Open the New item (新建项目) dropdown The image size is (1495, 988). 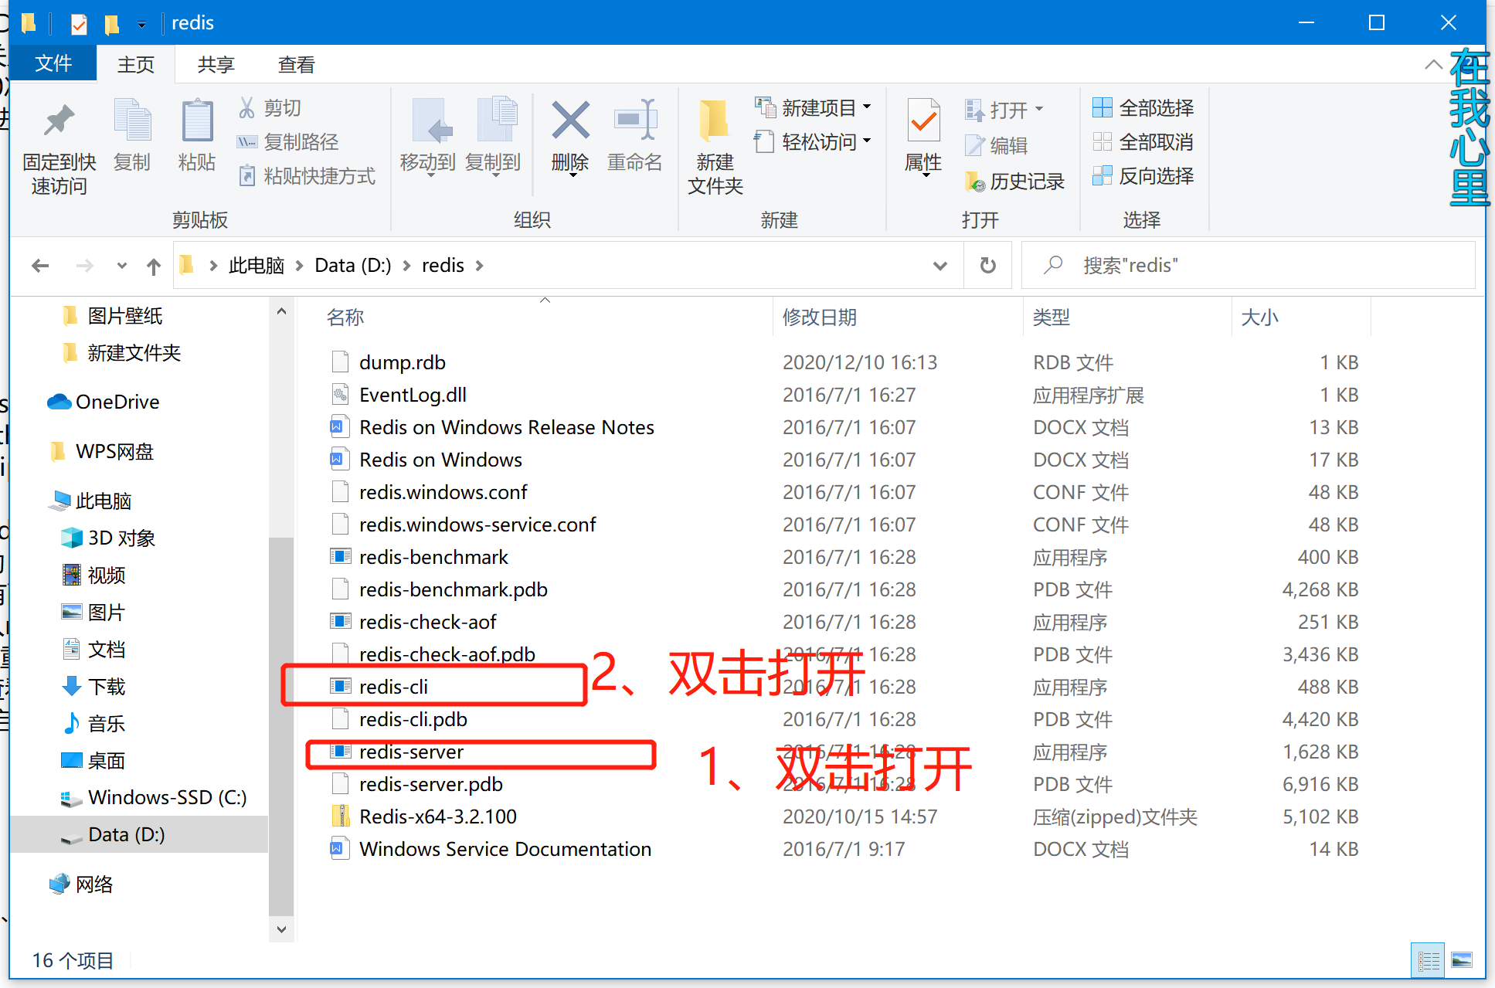pyautogui.click(x=813, y=107)
